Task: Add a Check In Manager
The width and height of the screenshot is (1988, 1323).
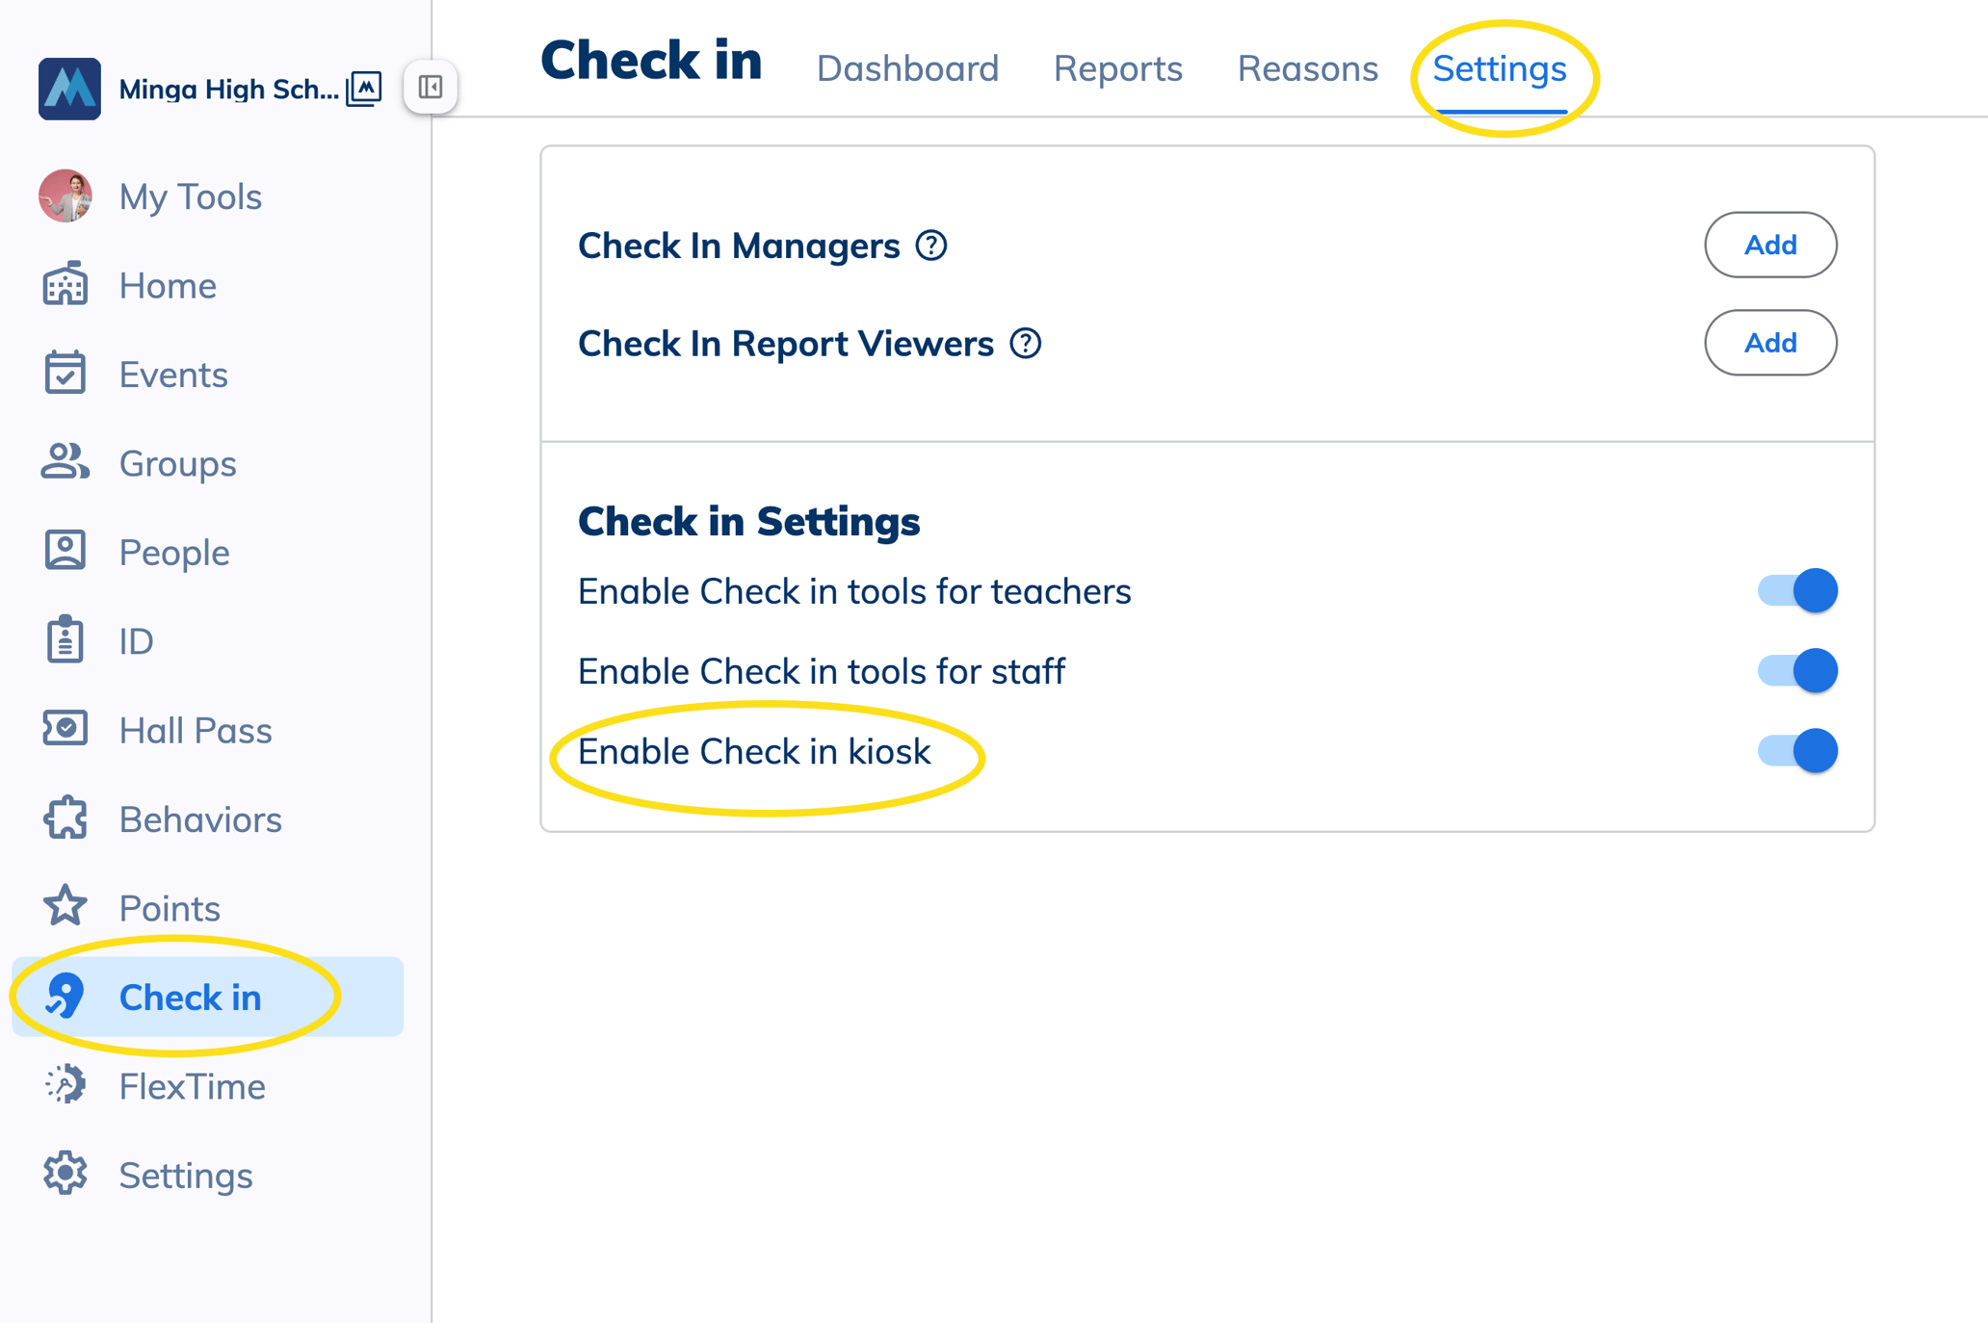Action: [x=1770, y=245]
